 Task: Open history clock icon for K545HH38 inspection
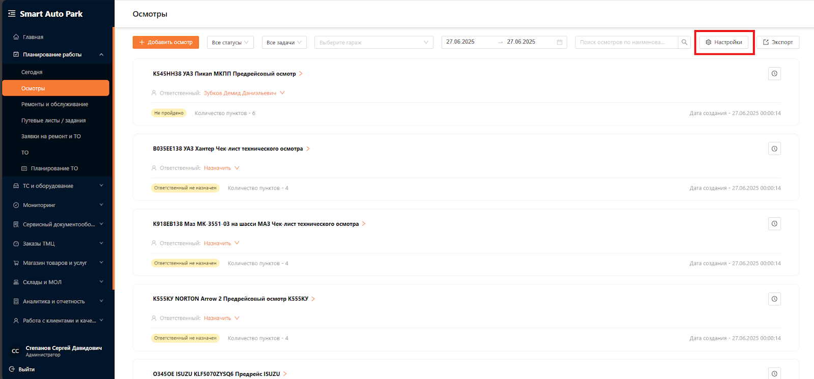774,74
